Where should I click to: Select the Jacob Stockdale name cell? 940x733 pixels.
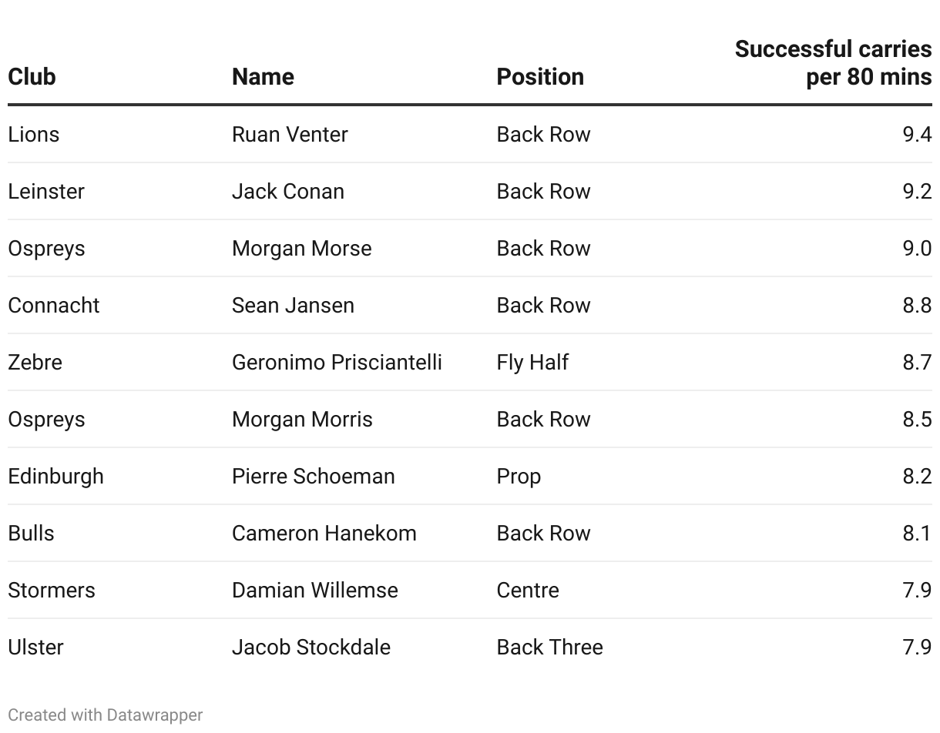coord(311,648)
